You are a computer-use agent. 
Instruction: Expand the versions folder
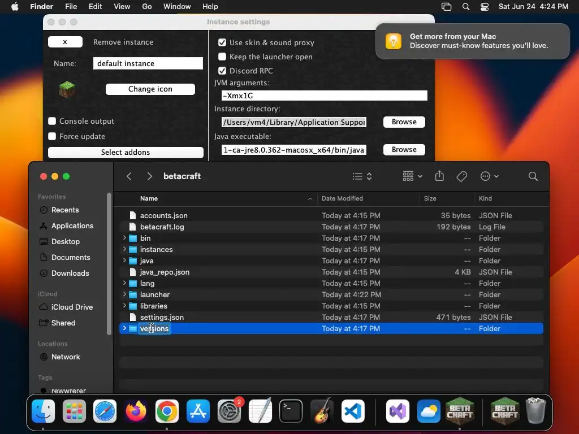[x=124, y=328]
